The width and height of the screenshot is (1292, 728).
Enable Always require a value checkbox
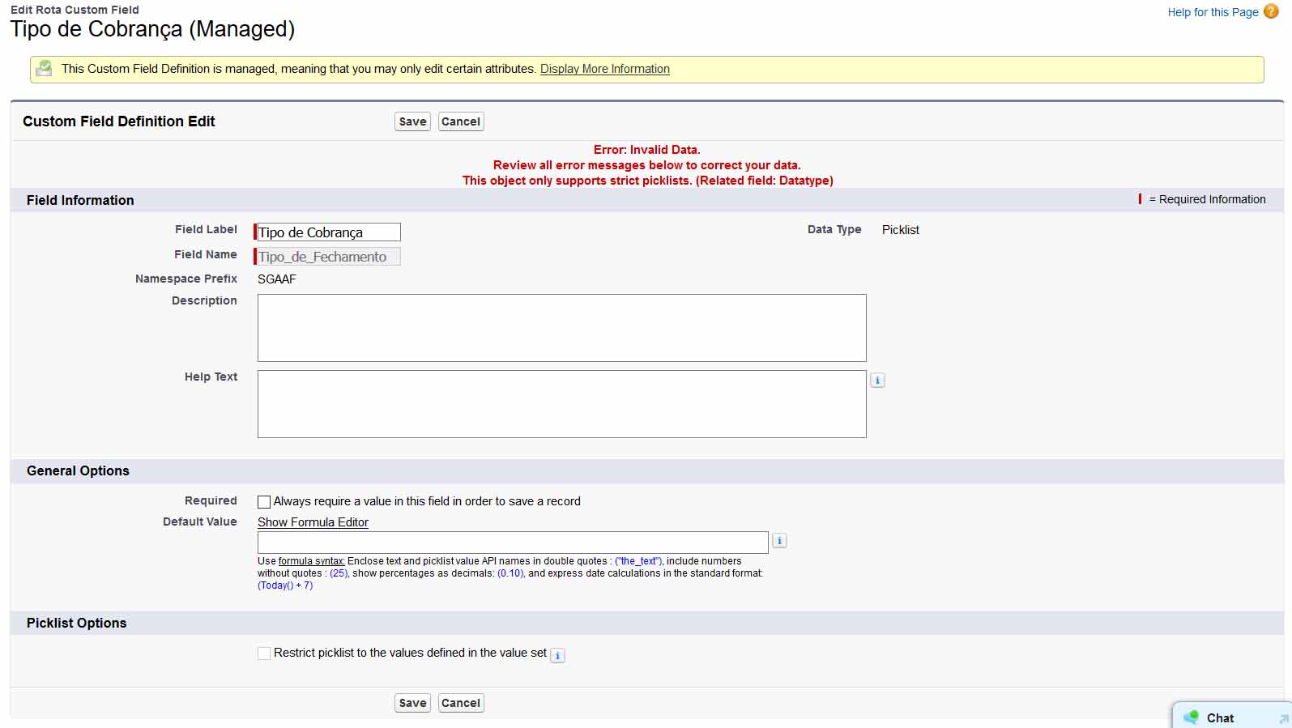264,502
